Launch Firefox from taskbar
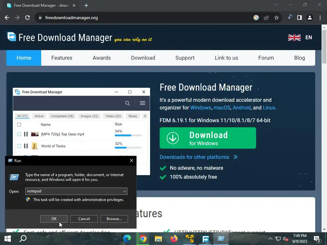The height and width of the screenshot is (245, 327). click(x=174, y=239)
